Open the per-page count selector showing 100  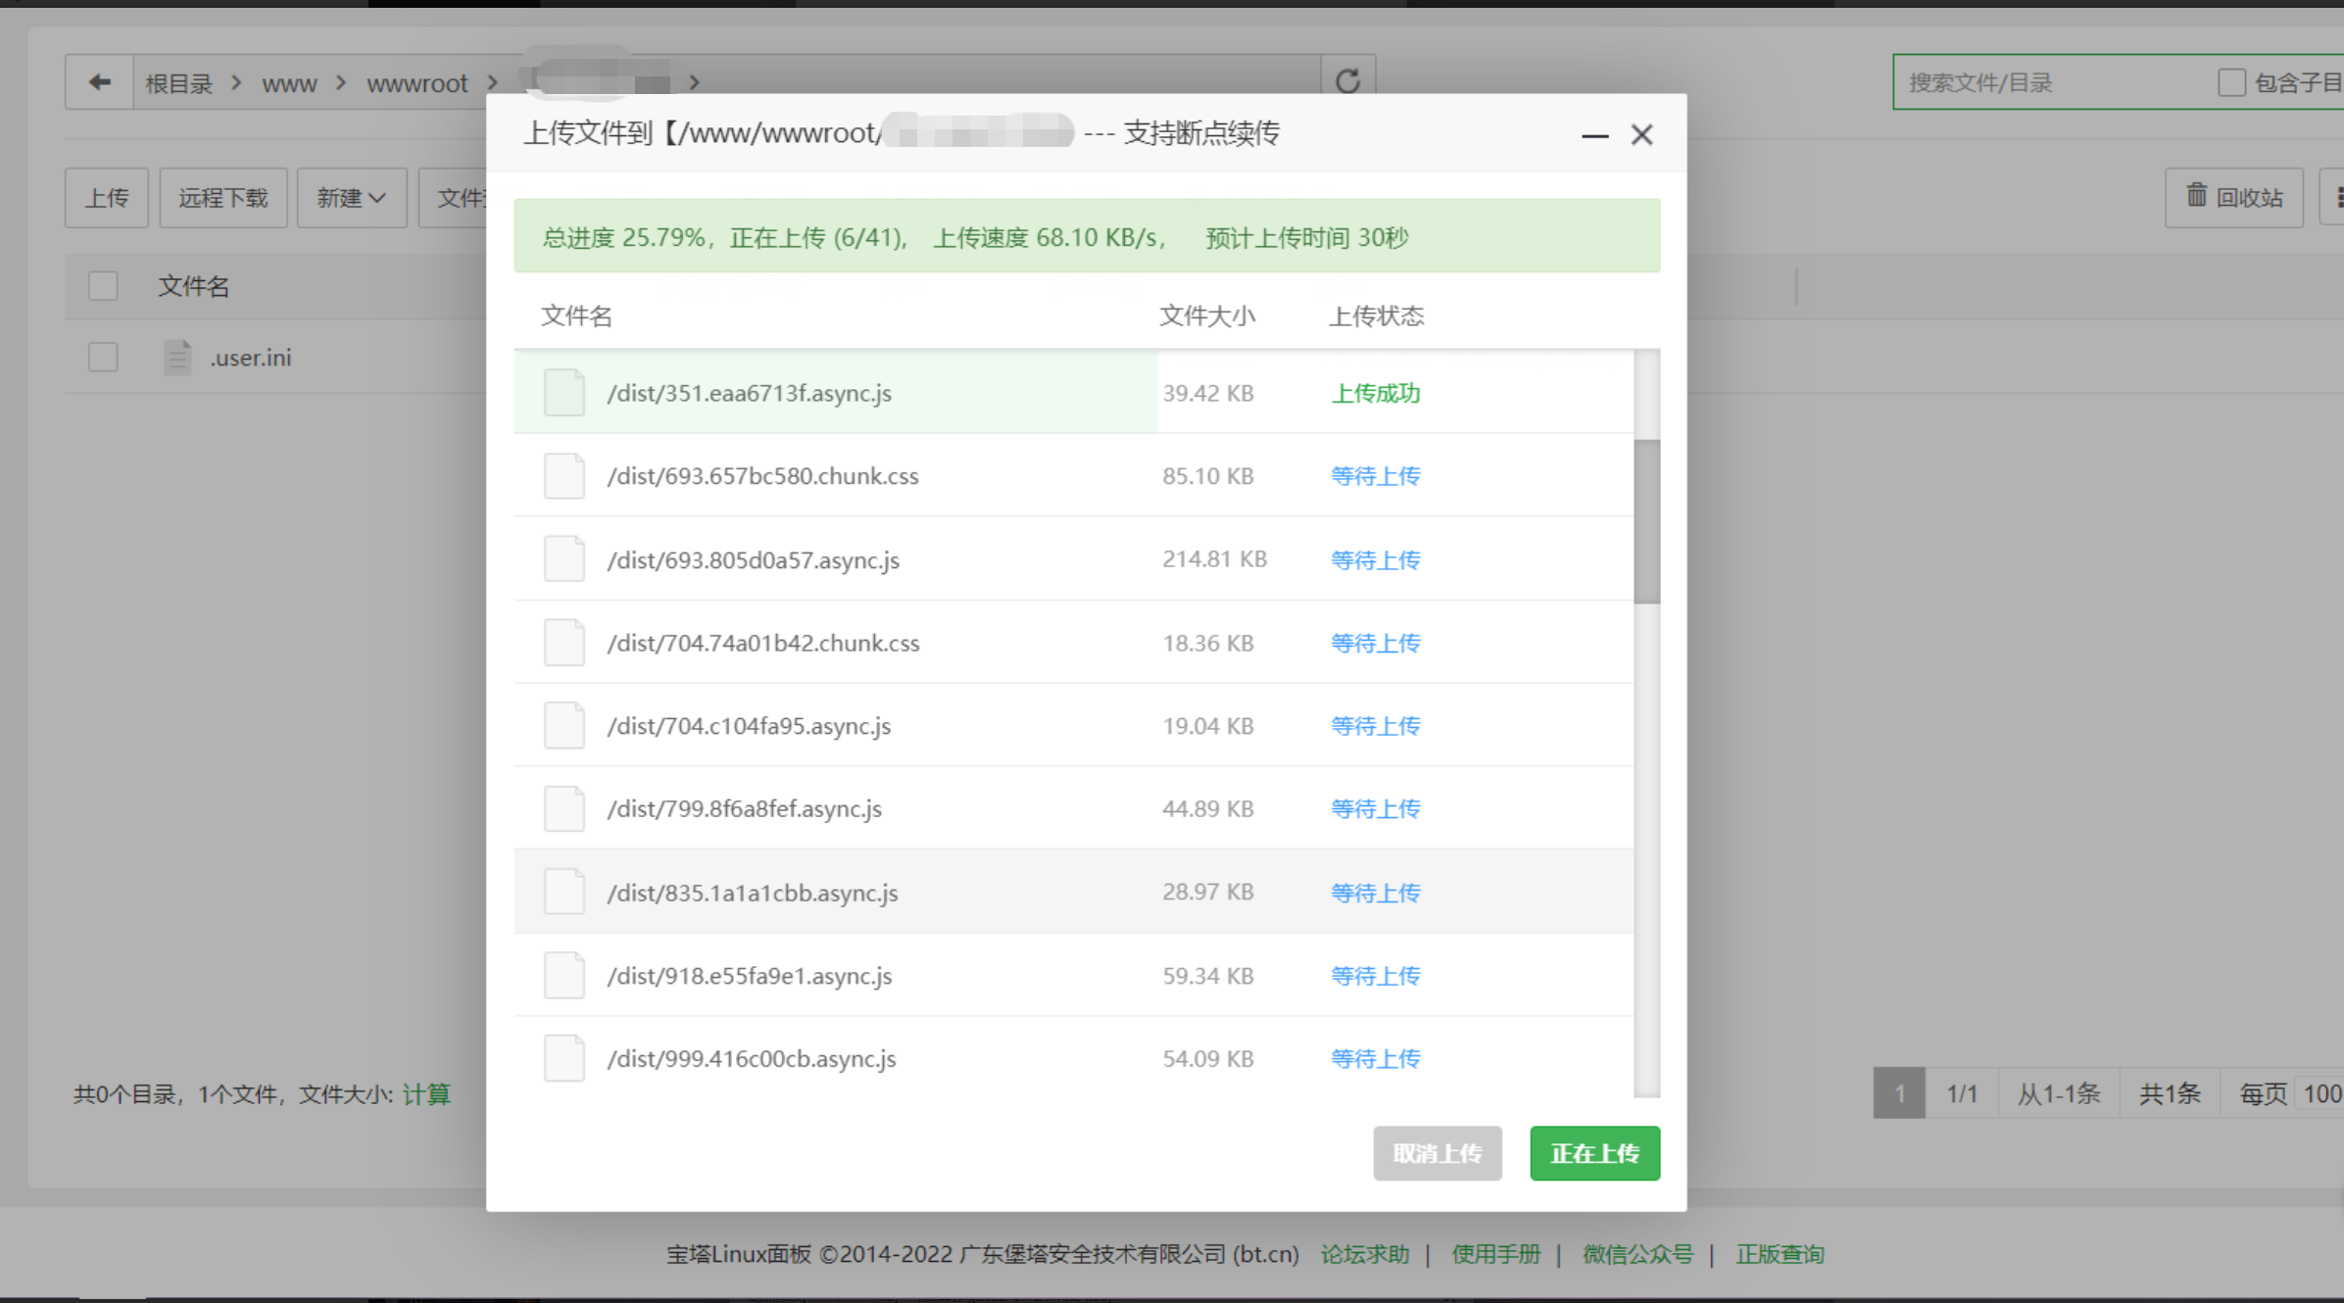point(2321,1093)
